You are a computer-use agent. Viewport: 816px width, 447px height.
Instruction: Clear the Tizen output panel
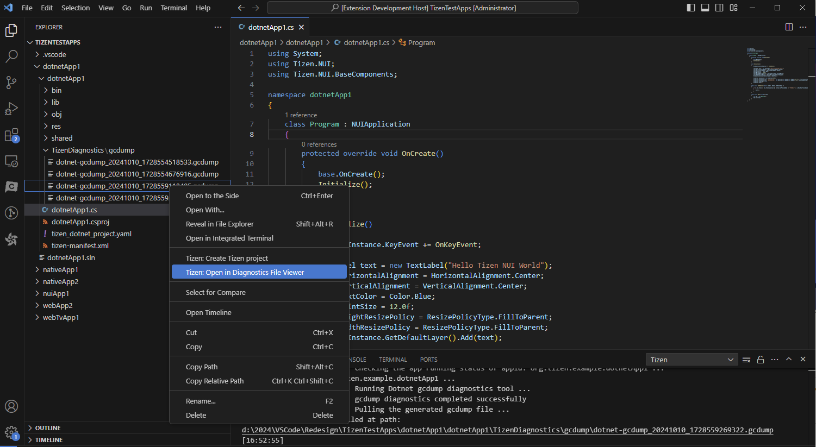pos(746,359)
